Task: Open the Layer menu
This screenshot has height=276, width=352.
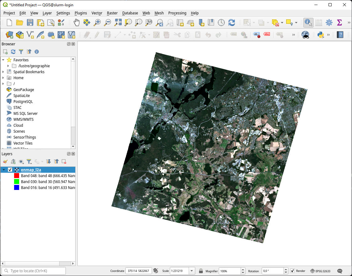Action: pyautogui.click(x=47, y=13)
